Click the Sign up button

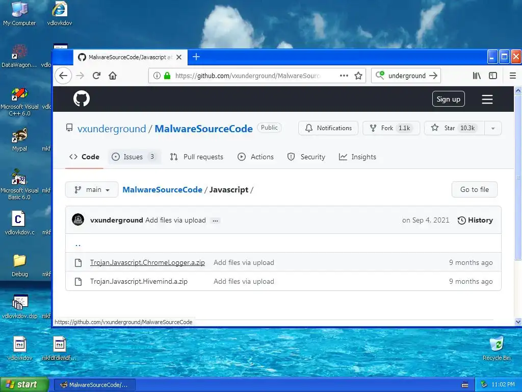coord(448,99)
